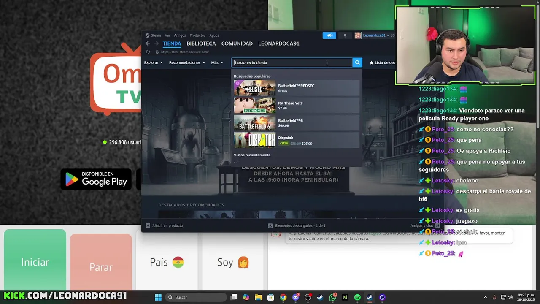Select RV There Yet? suggestion

coord(297,105)
